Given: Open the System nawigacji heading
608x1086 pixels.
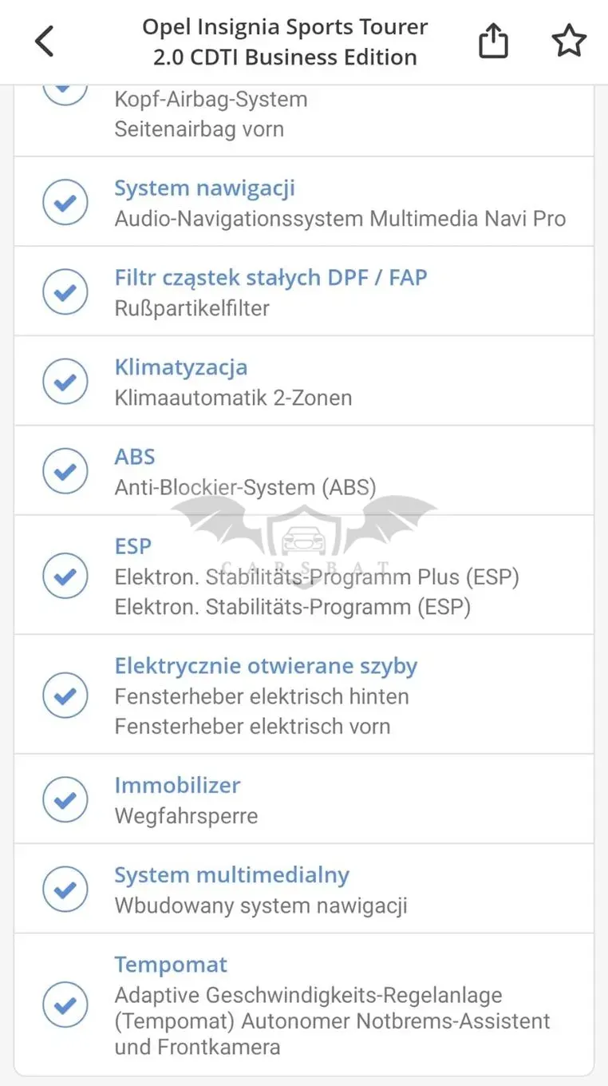Looking at the screenshot, I should (x=204, y=188).
